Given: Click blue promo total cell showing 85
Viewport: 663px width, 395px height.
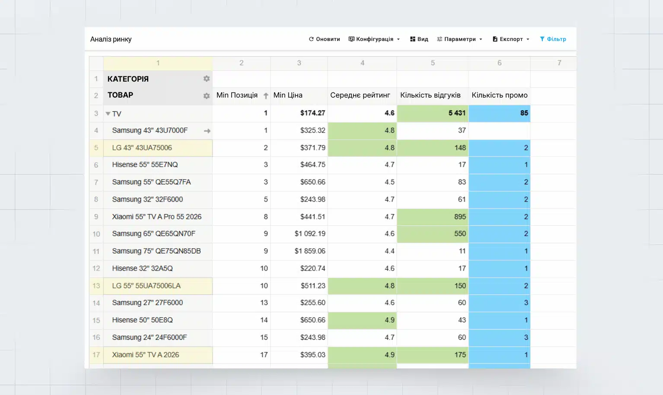Looking at the screenshot, I should tap(499, 113).
